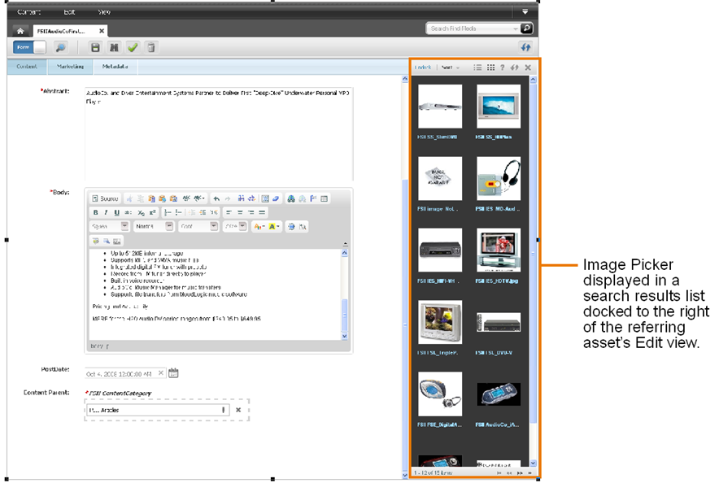
Task: Click the insert table icon in editor
Action: pyautogui.click(x=325, y=198)
